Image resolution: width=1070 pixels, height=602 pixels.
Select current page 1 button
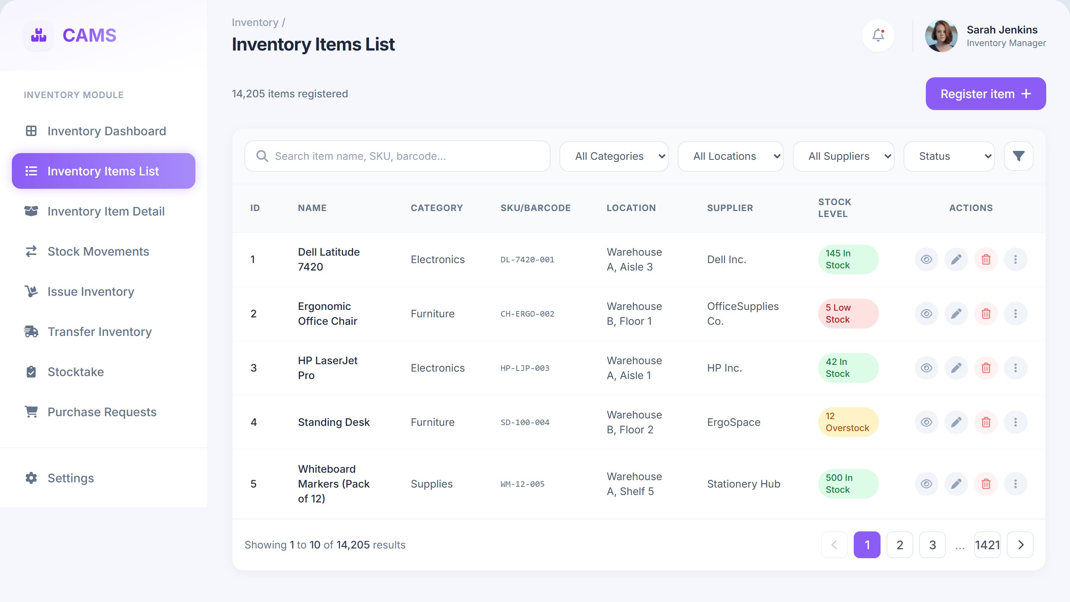click(x=867, y=545)
